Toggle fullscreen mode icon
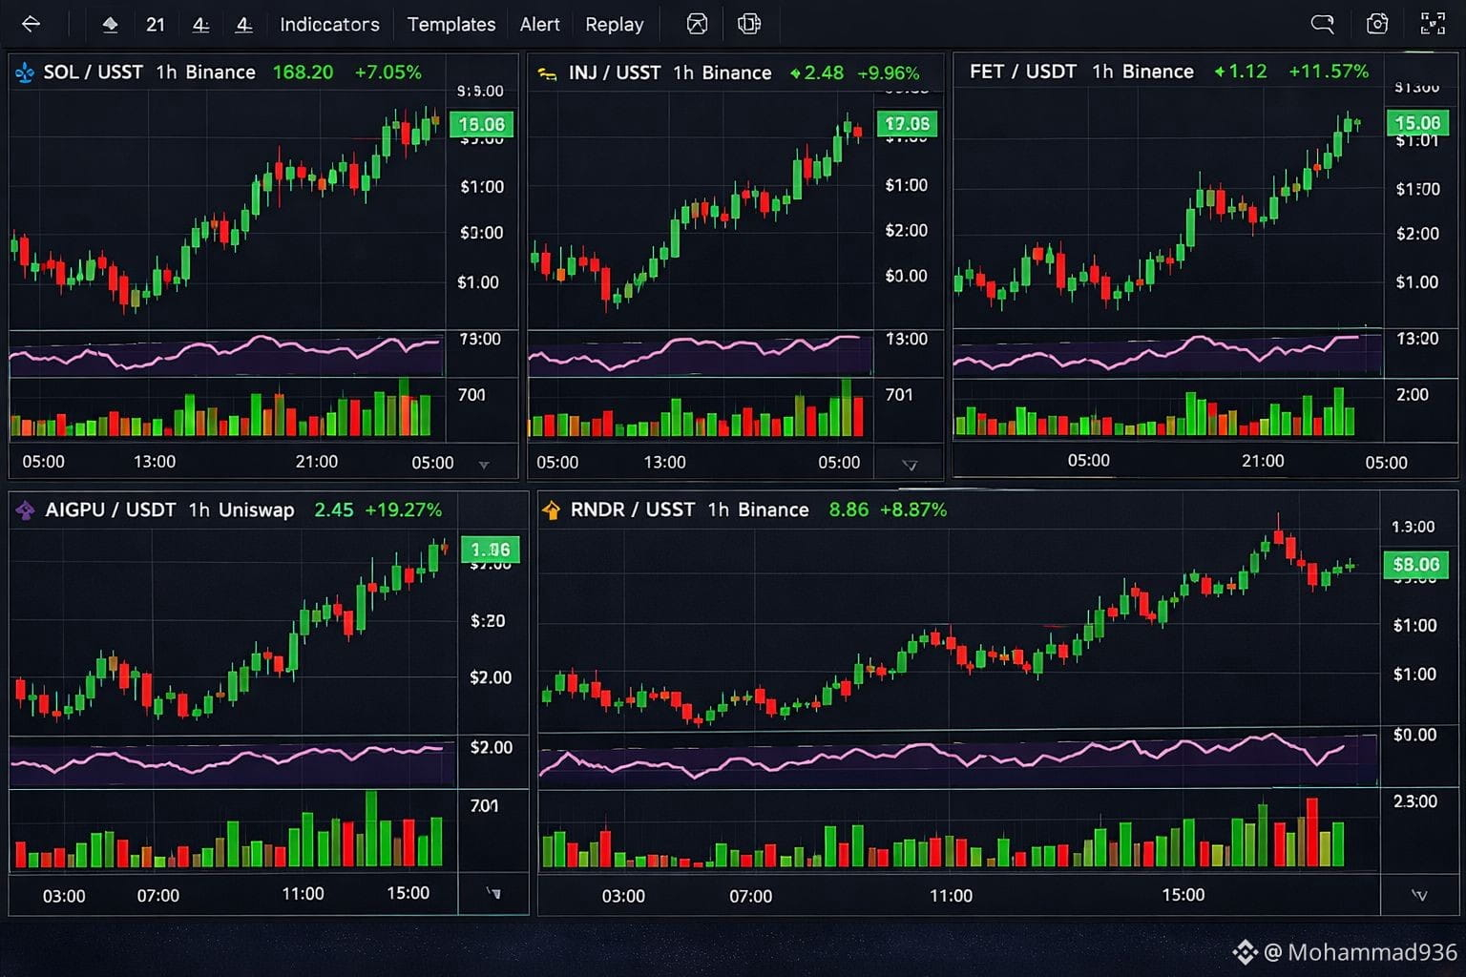Image resolution: width=1466 pixels, height=977 pixels. (x=1434, y=24)
